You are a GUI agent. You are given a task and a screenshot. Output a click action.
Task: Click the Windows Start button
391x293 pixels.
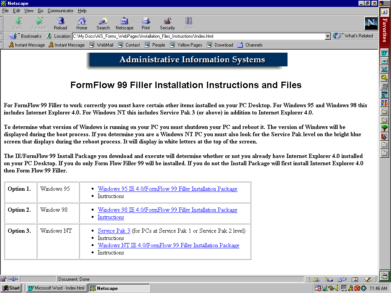pos(11,288)
